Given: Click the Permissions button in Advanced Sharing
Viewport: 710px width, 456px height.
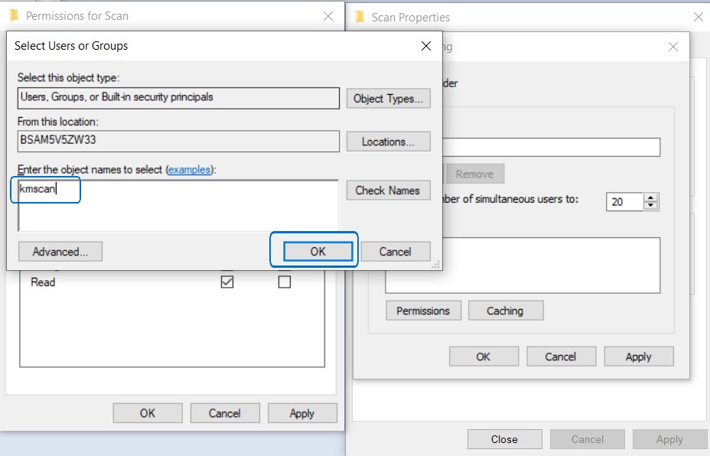Looking at the screenshot, I should click(x=423, y=311).
